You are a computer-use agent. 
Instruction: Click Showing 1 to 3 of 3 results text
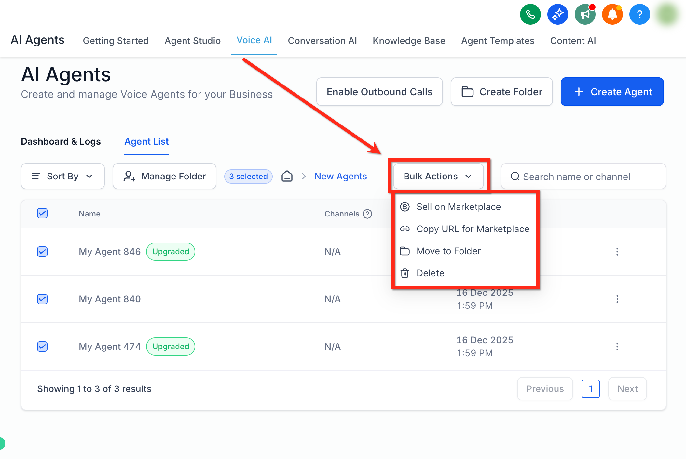[94, 389]
